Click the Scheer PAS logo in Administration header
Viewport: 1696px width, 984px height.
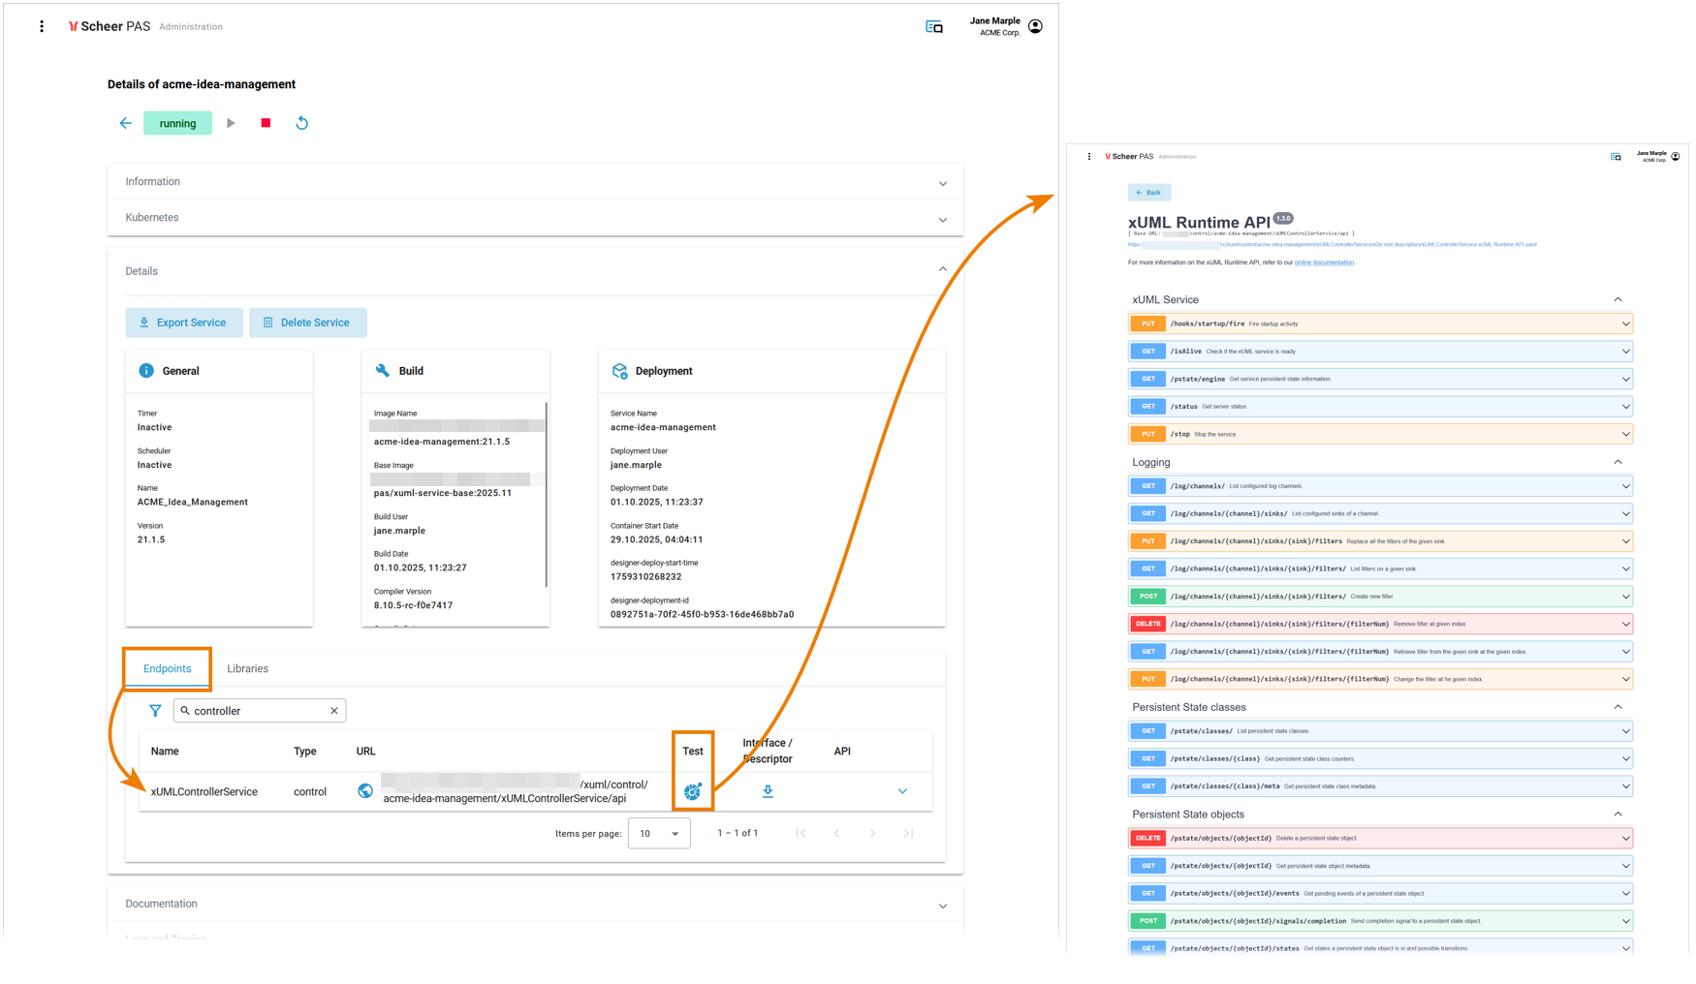point(110,27)
